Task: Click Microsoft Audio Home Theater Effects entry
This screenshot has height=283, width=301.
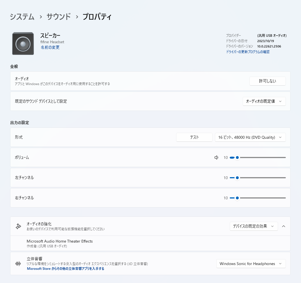Action: click(x=60, y=241)
